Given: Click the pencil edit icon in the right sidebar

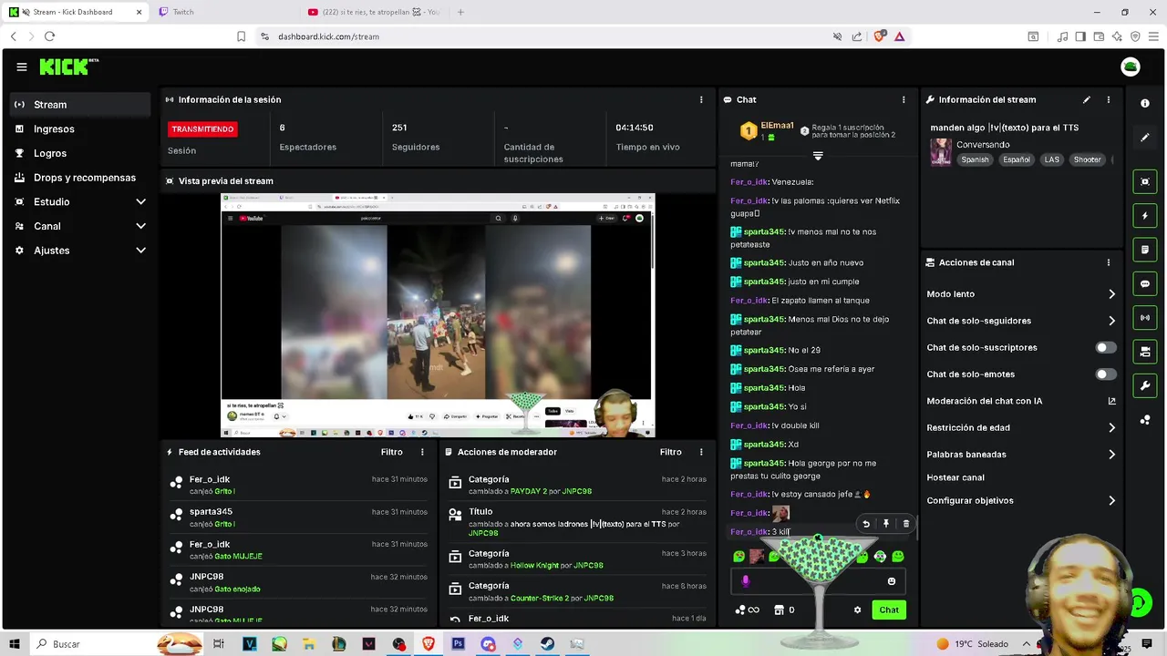Looking at the screenshot, I should pyautogui.click(x=1145, y=138).
